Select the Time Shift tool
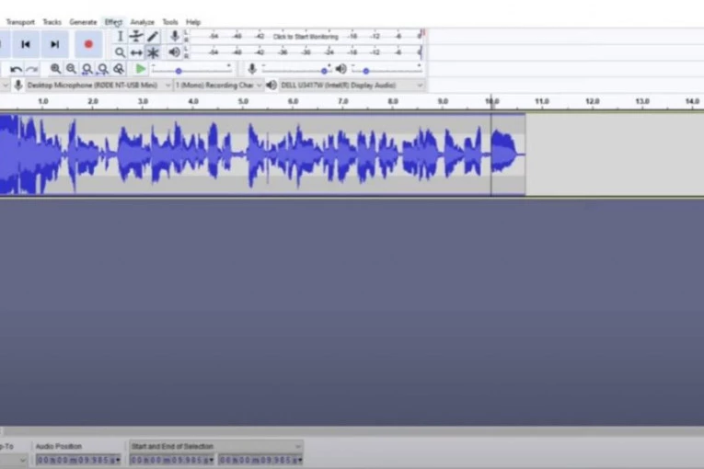Image resolution: width=704 pixels, height=469 pixels. click(x=136, y=53)
